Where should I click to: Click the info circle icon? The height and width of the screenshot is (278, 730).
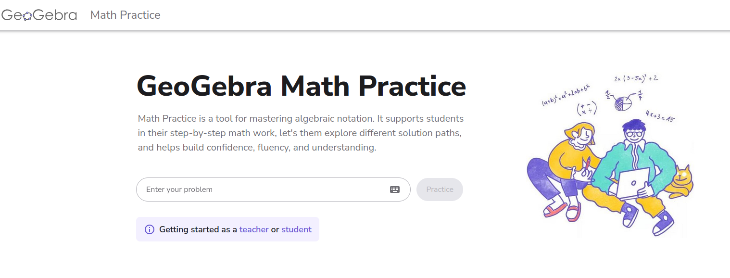tap(150, 229)
